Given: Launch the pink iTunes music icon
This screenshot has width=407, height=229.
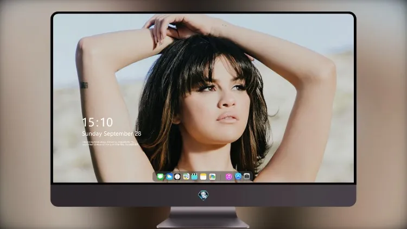Looking at the screenshot, I should point(228,177).
